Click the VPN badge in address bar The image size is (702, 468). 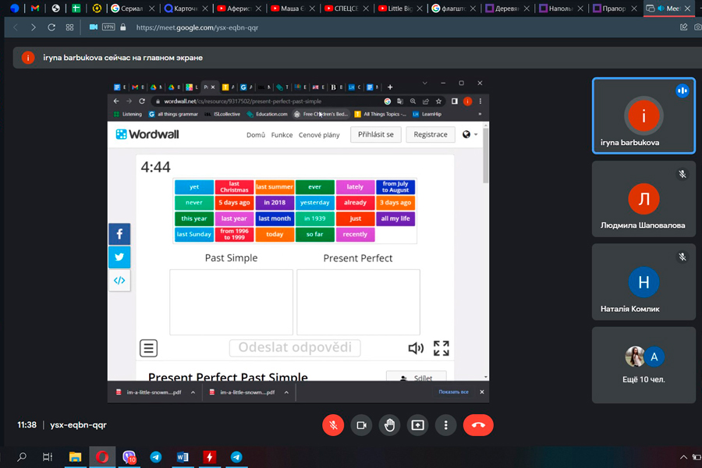(108, 27)
